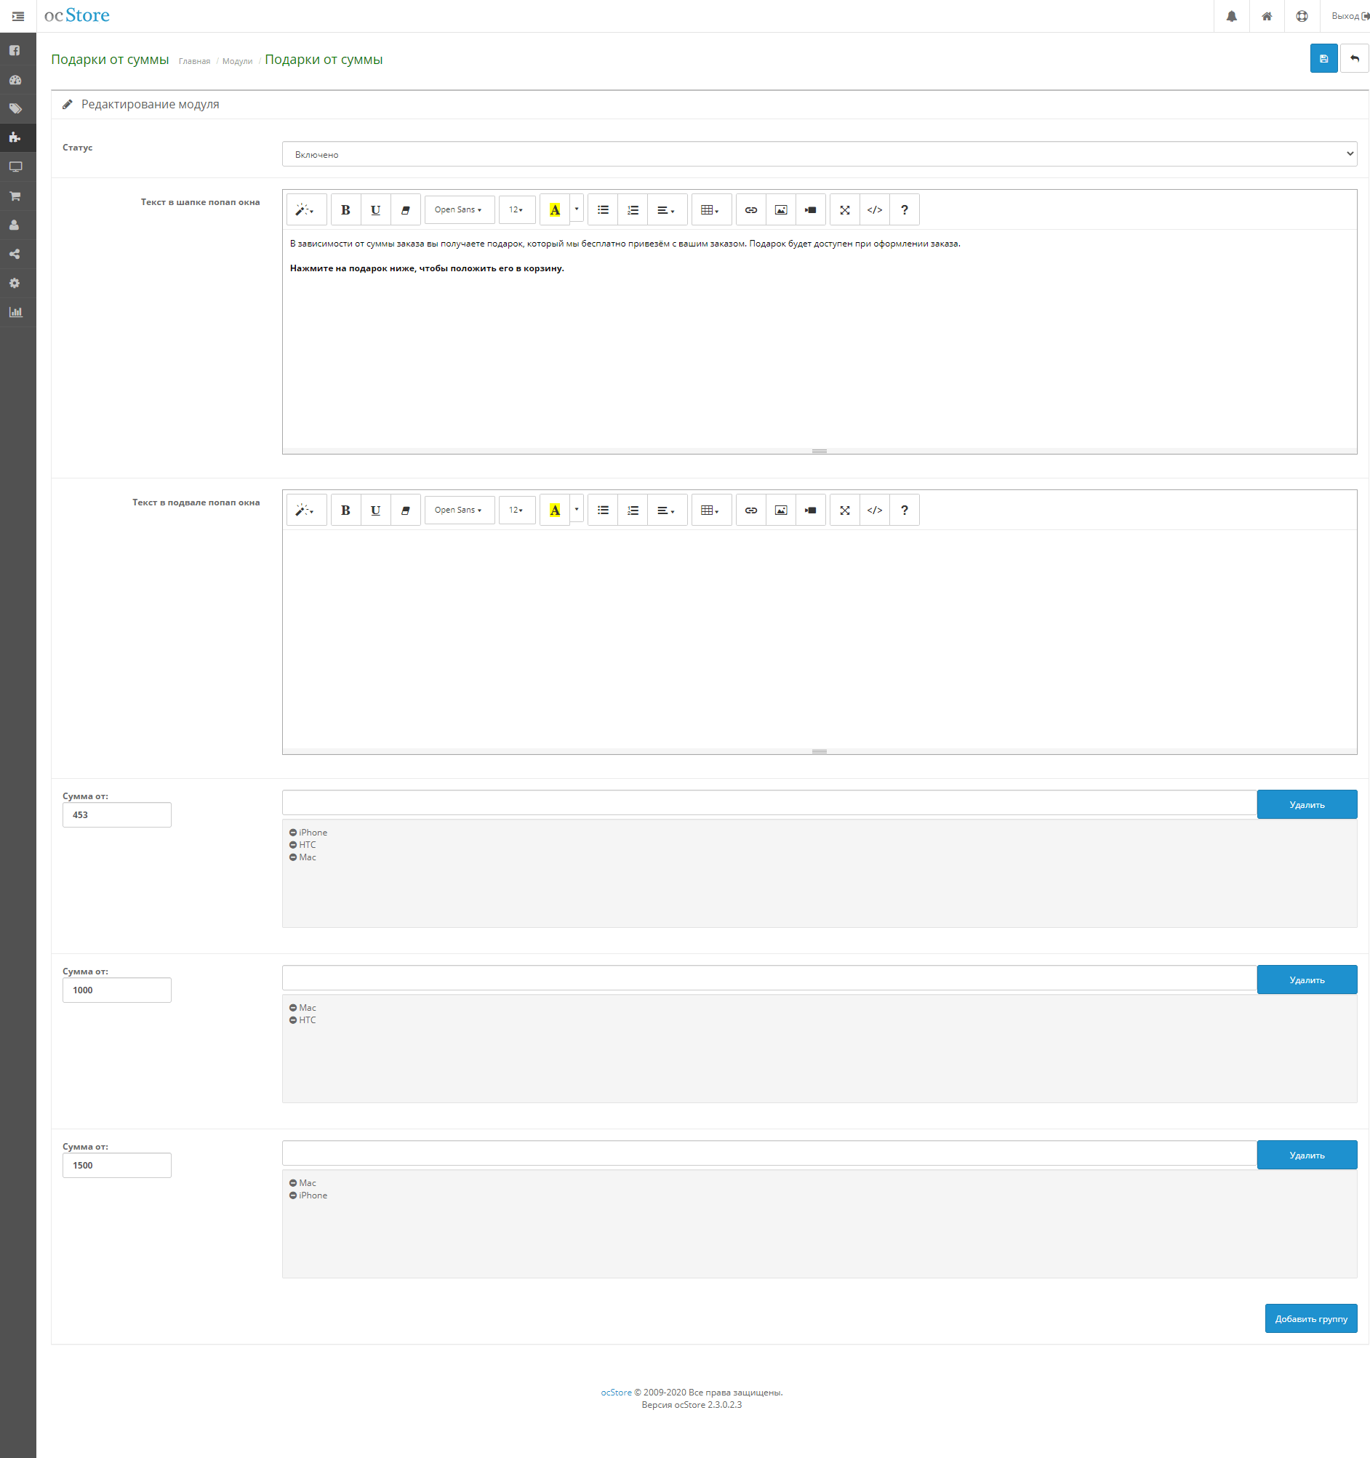The image size is (1370, 1458).
Task: Toggle bold in header text editor
Action: 345,209
